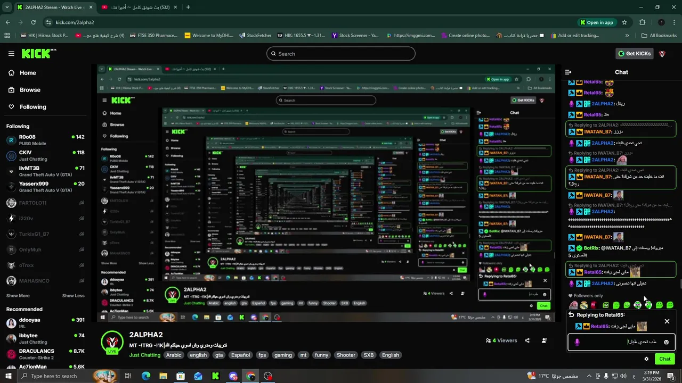The height and width of the screenshot is (383, 682).
Task: Go back in browser
Action: pyautogui.click(x=7, y=22)
